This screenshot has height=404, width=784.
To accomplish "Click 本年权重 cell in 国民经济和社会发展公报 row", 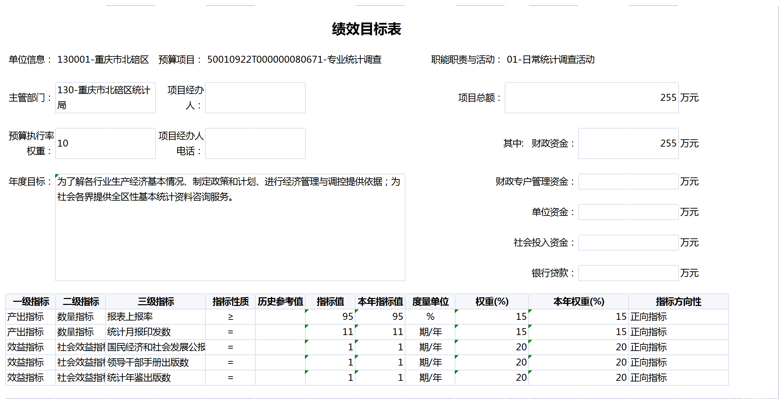I will (579, 347).
